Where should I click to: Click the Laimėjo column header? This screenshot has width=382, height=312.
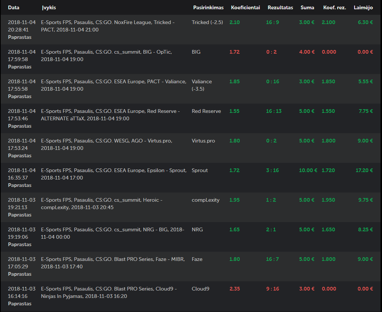click(363, 7)
